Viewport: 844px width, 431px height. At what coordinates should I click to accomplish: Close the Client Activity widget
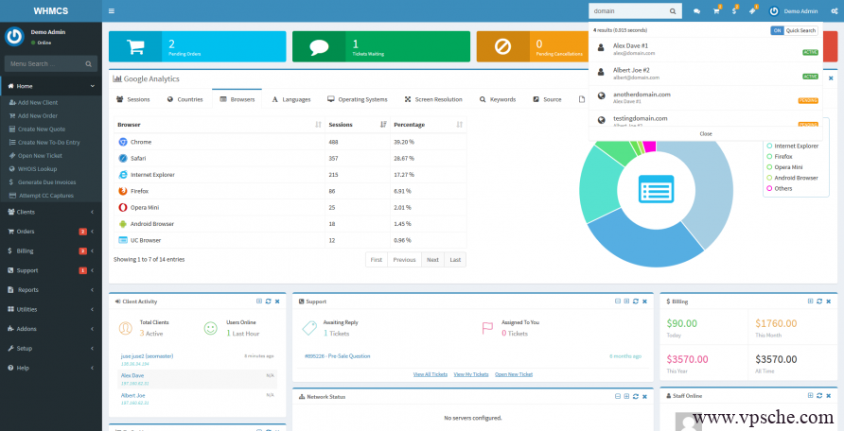pos(277,302)
